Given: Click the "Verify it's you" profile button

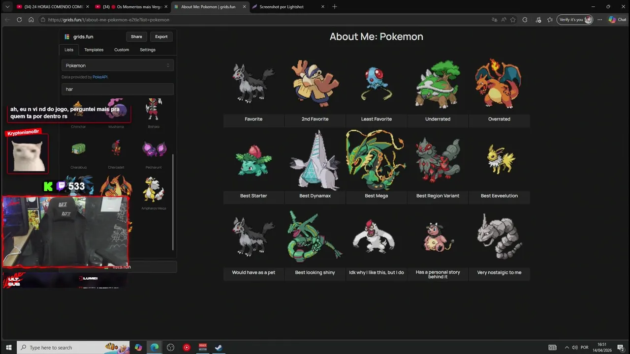Looking at the screenshot, I should tap(575, 20).
